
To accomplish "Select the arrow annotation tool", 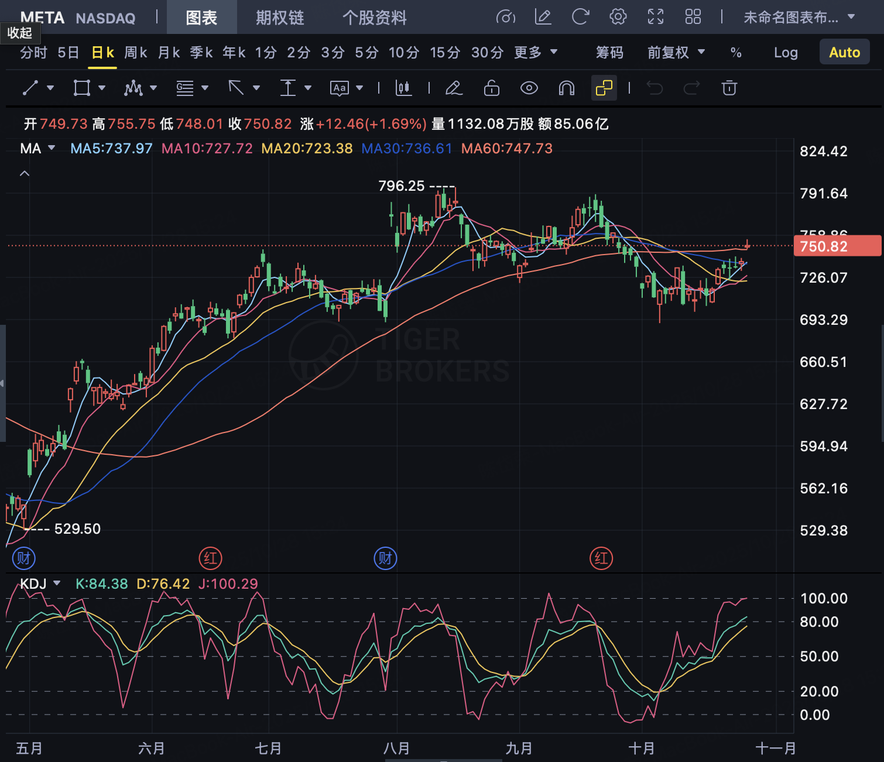I will [x=237, y=88].
